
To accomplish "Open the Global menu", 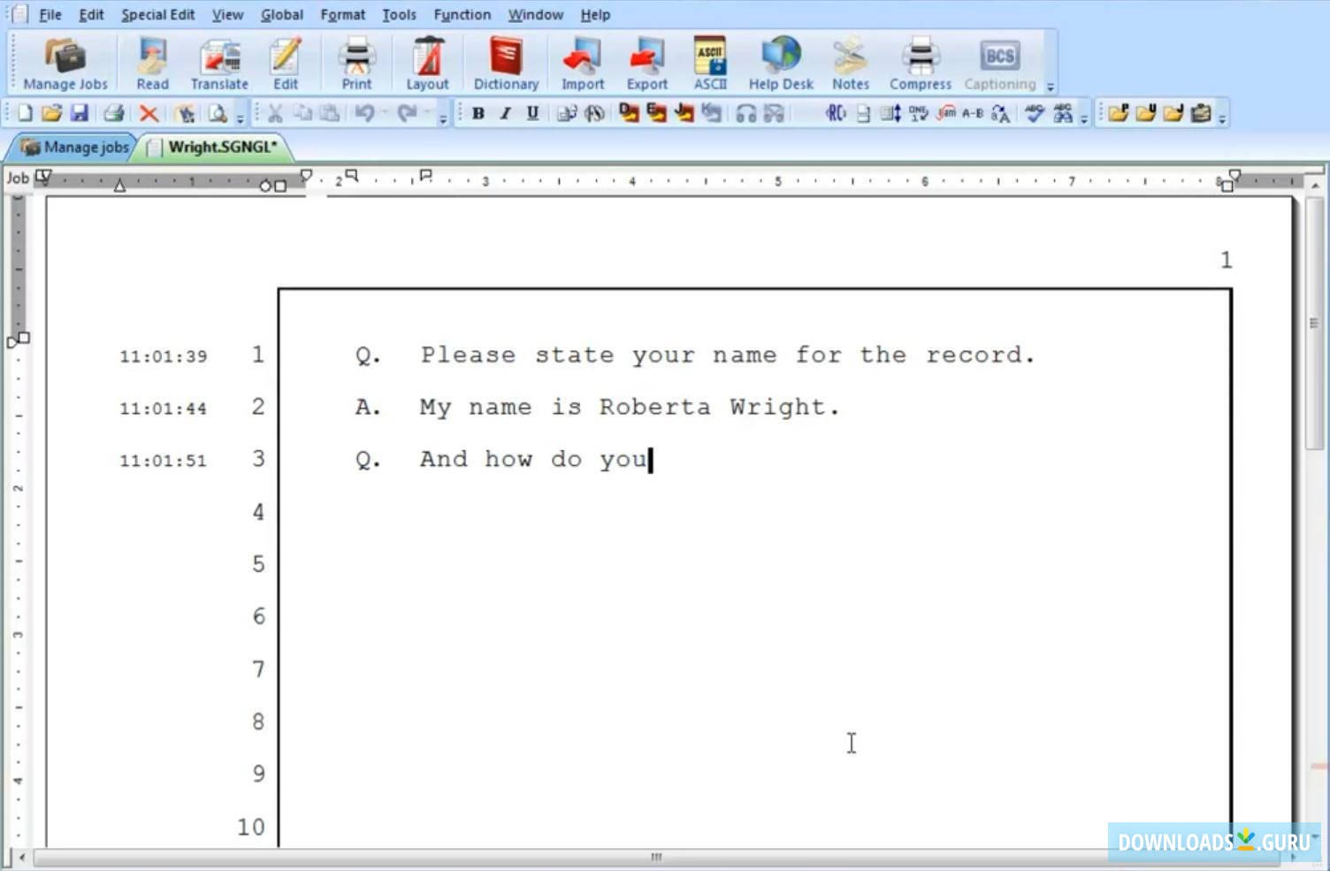I will (x=282, y=14).
